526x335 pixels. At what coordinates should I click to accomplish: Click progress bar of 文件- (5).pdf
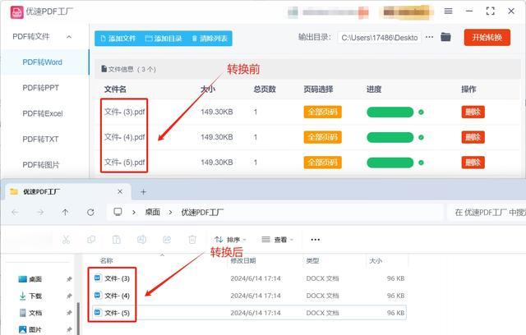[390, 163]
